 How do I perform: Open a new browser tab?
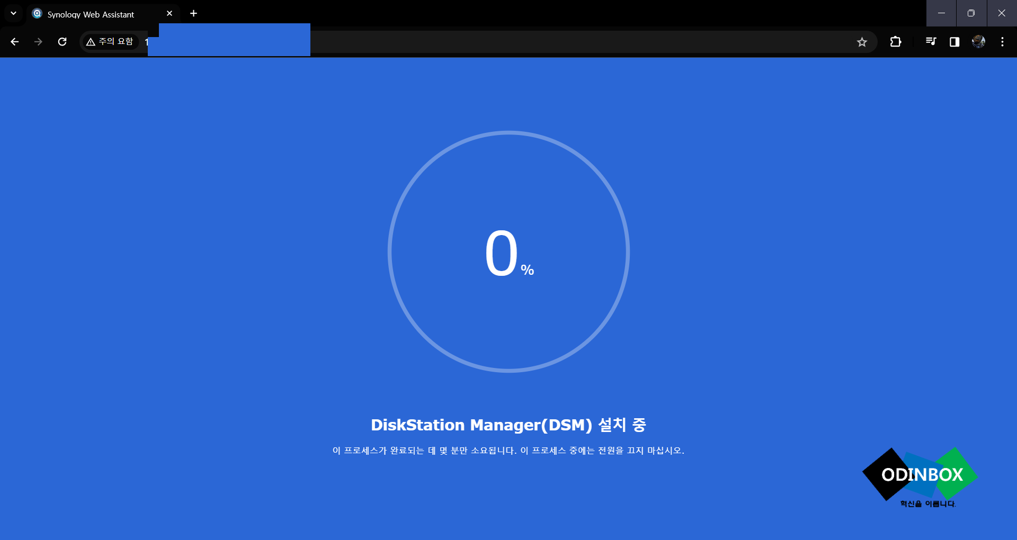193,13
